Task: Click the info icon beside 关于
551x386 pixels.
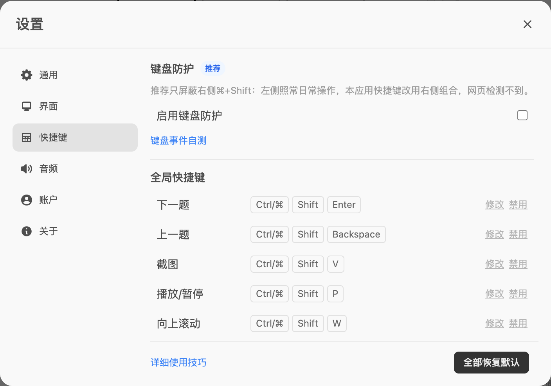Action: point(27,231)
